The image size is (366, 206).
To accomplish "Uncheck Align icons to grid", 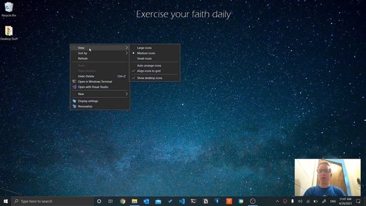I will click(155, 71).
